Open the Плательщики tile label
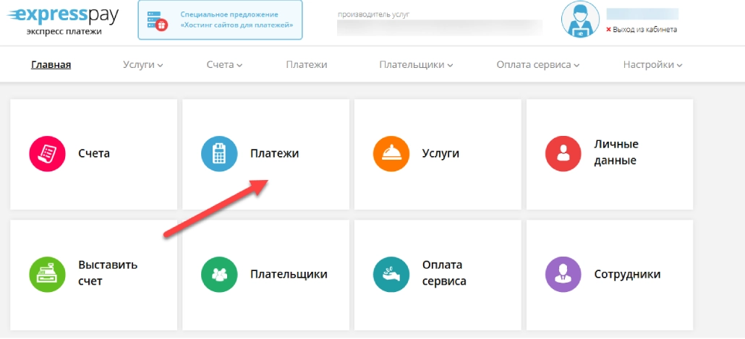The height and width of the screenshot is (339, 745). point(289,274)
